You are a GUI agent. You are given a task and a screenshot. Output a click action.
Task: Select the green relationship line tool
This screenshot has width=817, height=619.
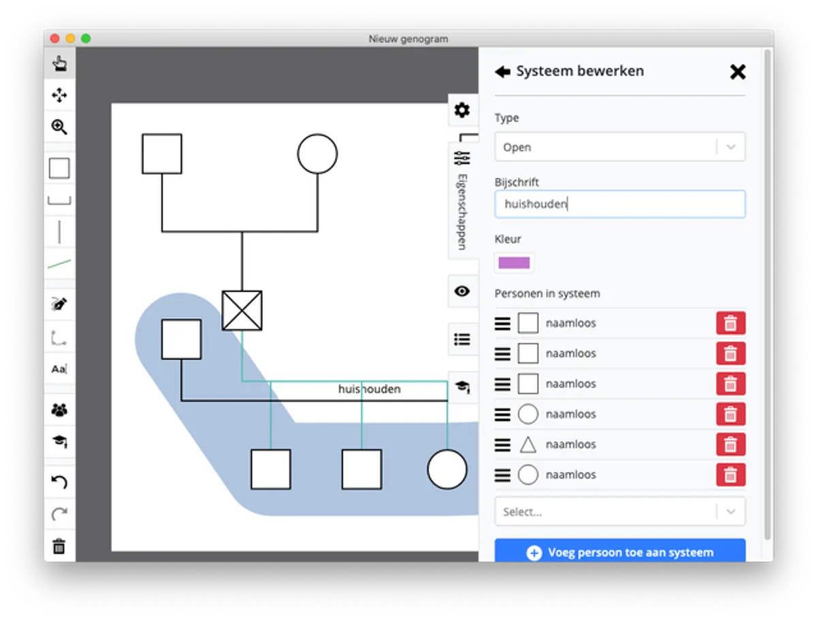(x=59, y=264)
